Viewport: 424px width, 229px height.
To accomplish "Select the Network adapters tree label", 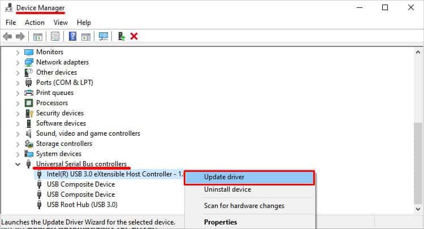I will 62,62.
